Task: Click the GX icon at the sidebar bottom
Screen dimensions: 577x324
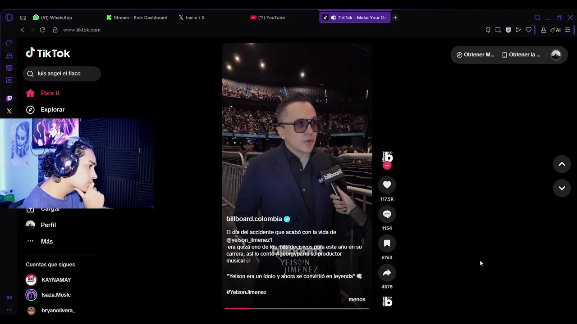Action: coord(9,297)
